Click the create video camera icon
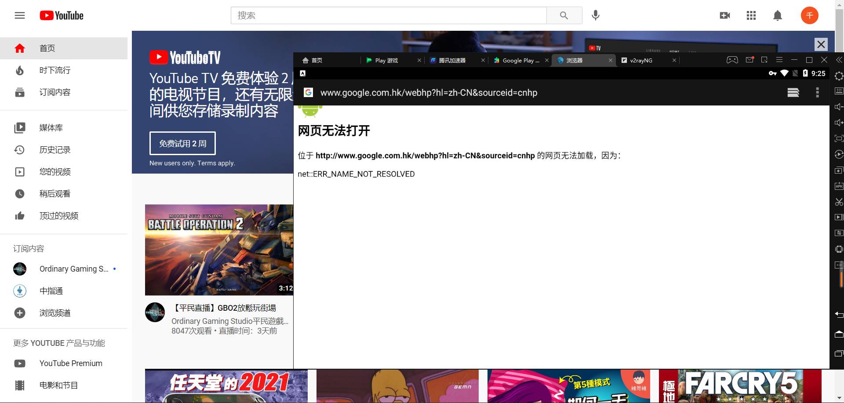The height and width of the screenshot is (403, 844). (x=724, y=15)
